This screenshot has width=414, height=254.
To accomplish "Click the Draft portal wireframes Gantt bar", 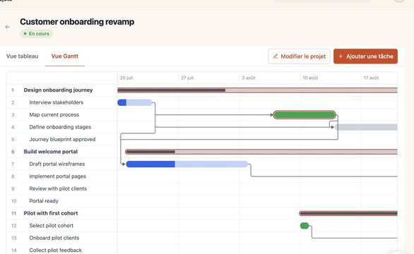I will pos(187,164).
